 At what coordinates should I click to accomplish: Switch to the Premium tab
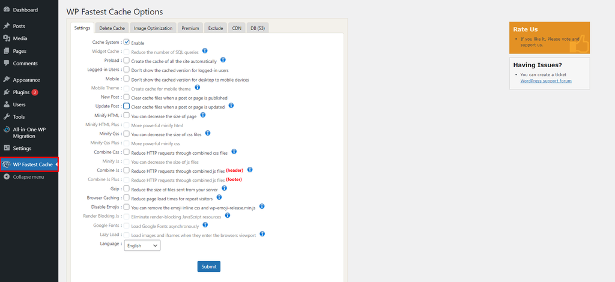point(190,28)
